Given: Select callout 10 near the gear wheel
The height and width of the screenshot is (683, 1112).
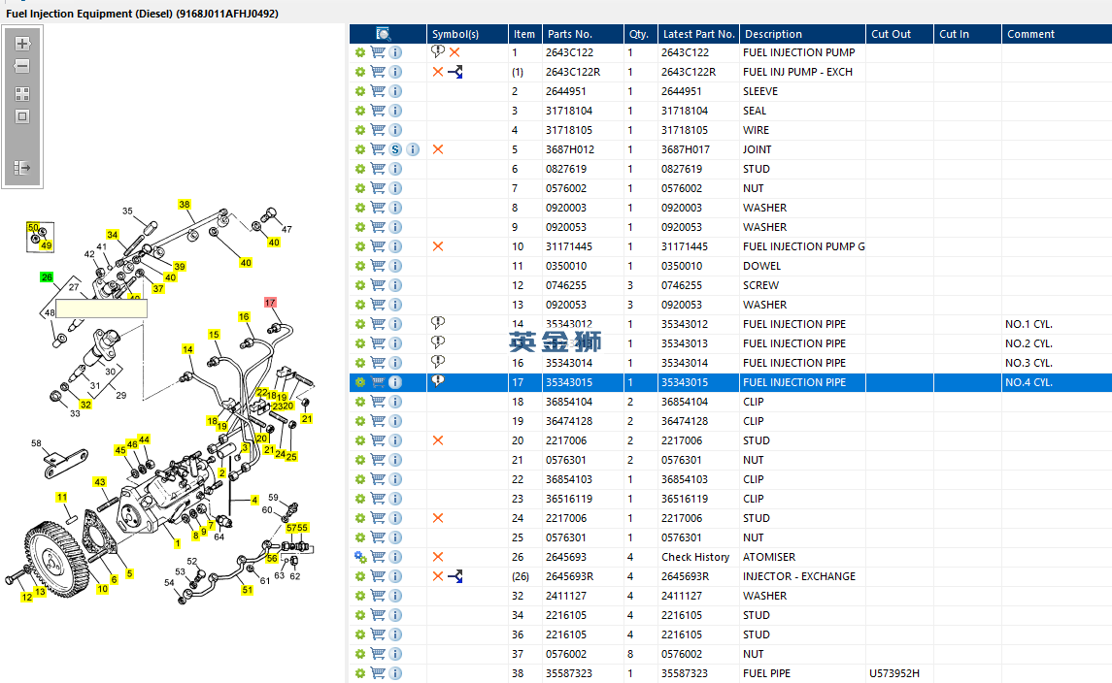Looking at the screenshot, I should (102, 589).
